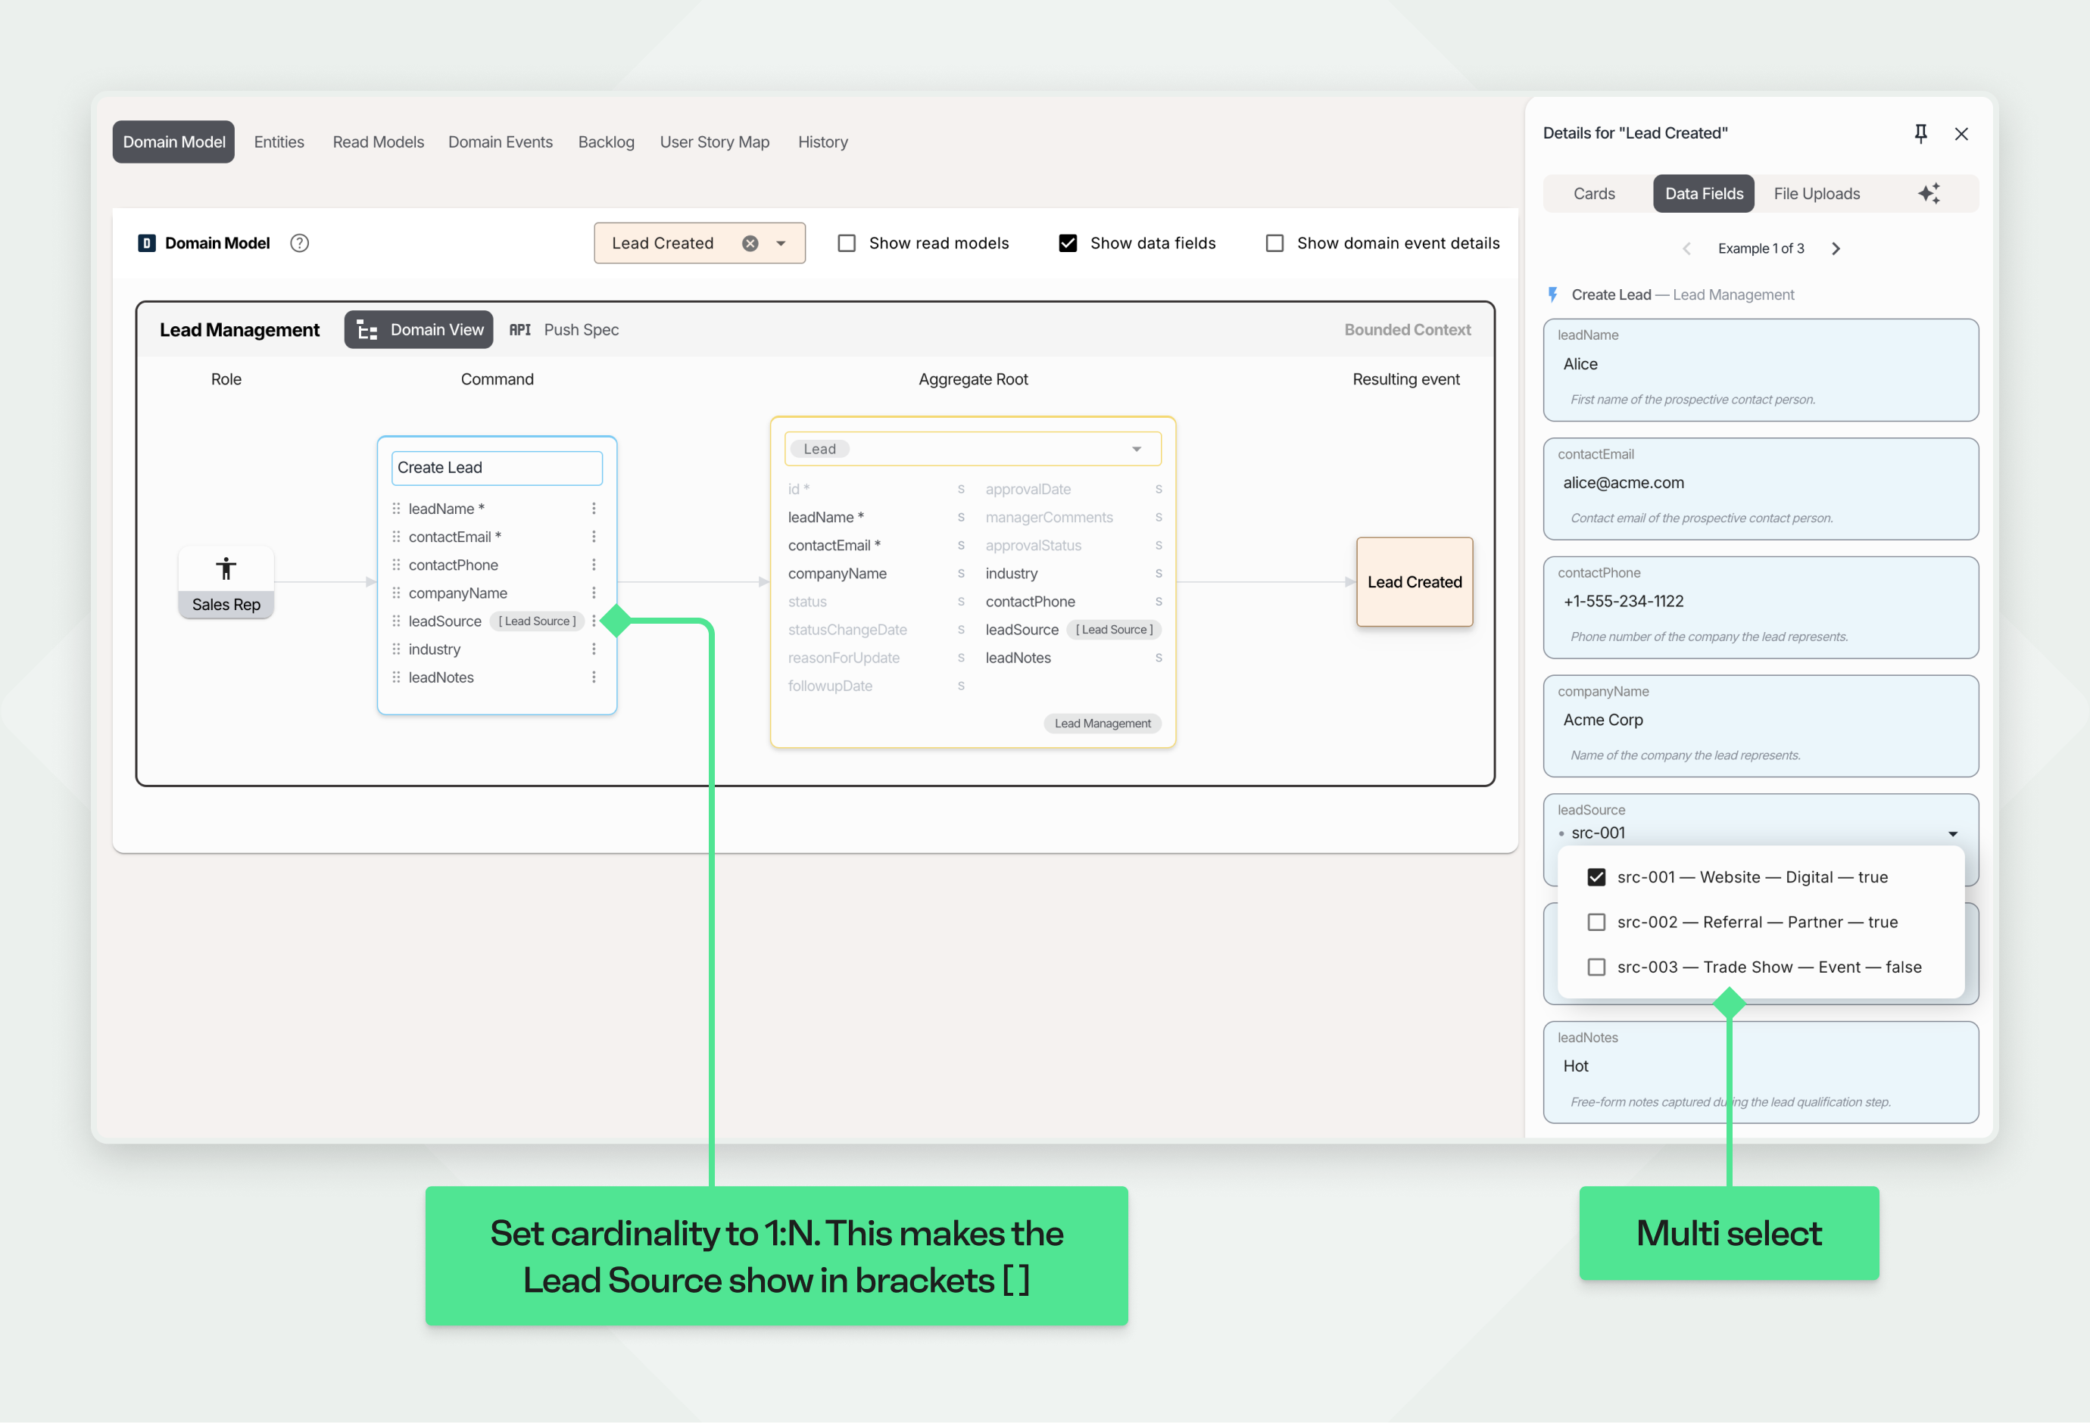Switch to the Read Models tab
This screenshot has width=2090, height=1423.
[378, 142]
